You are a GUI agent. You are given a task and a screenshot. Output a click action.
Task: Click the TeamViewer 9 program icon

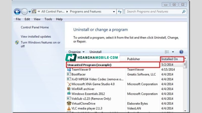click(69, 70)
